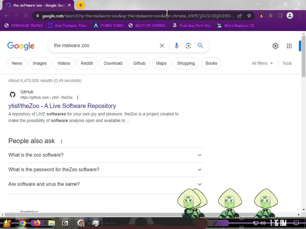Click the browser forward arrow
The image size is (306, 229).
[16, 16]
